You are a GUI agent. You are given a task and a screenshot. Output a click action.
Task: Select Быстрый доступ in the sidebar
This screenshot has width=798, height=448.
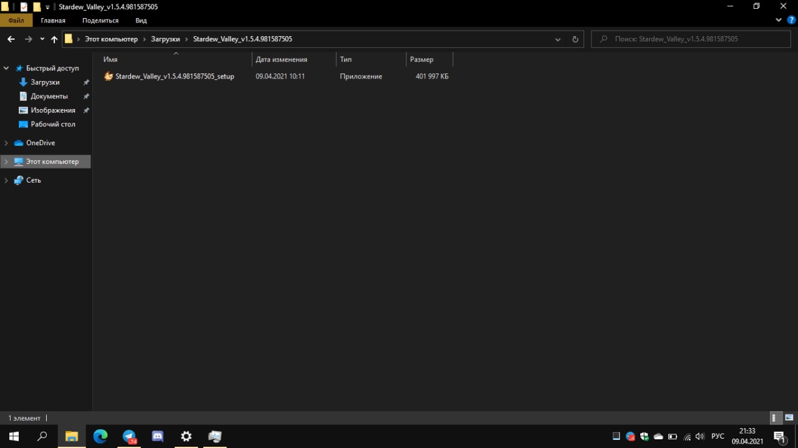coord(52,69)
